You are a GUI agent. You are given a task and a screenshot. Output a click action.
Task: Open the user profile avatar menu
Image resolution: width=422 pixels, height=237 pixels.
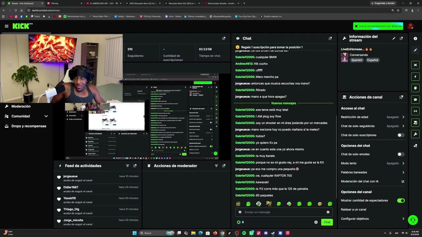click(410, 26)
